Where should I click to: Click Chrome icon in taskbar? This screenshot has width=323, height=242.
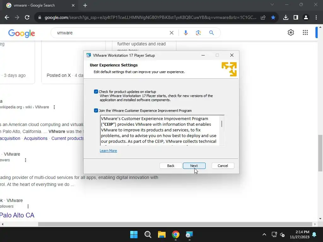176,234
